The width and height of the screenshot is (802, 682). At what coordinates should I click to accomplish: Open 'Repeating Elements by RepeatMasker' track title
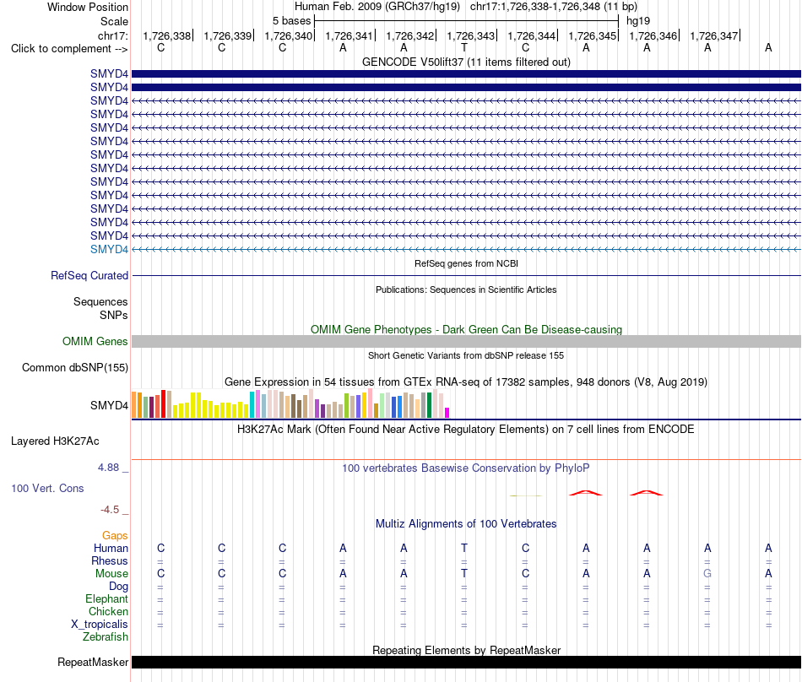466,650
